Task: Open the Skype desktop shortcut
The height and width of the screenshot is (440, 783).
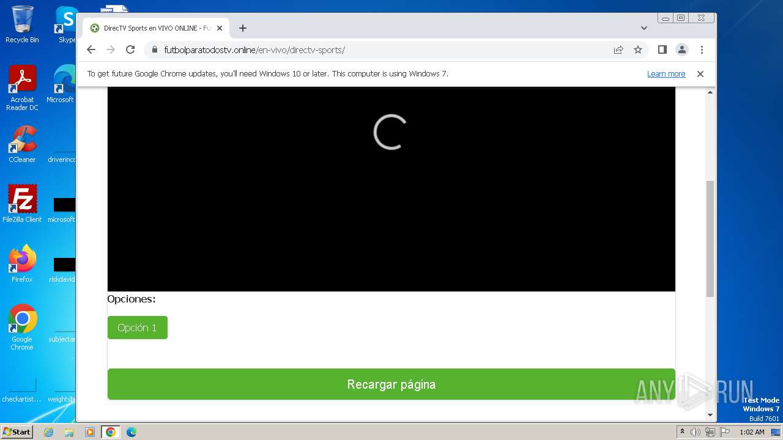Action: coord(65,24)
